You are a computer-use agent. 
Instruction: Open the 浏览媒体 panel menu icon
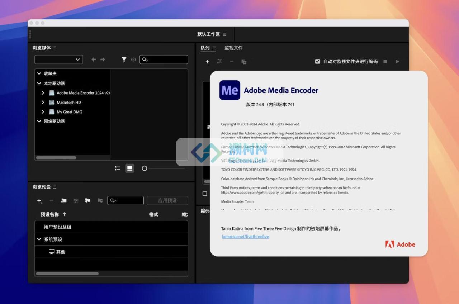(55, 48)
